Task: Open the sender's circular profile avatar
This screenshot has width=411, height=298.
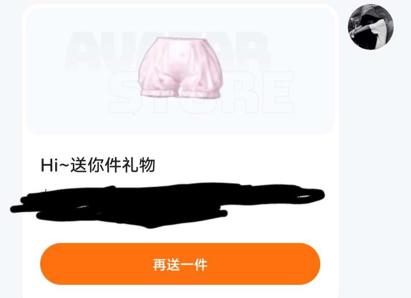Action: (371, 27)
